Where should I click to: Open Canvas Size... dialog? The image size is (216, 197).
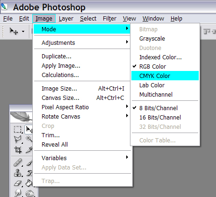[82, 98]
